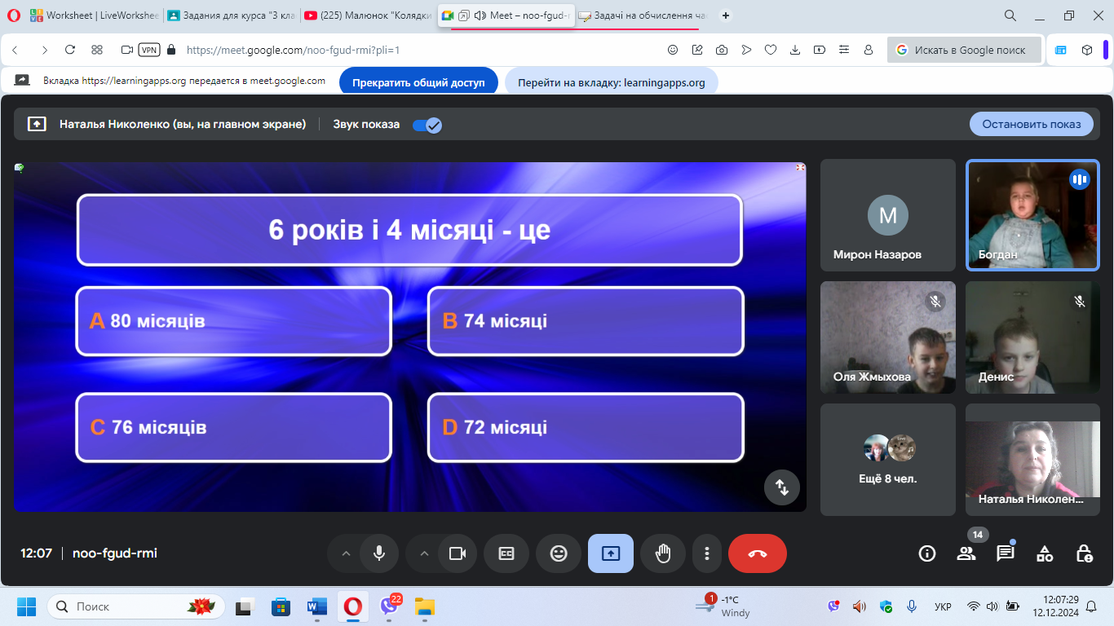Enable closed captions in Meet
Image resolution: width=1114 pixels, height=626 pixels.
click(x=506, y=553)
